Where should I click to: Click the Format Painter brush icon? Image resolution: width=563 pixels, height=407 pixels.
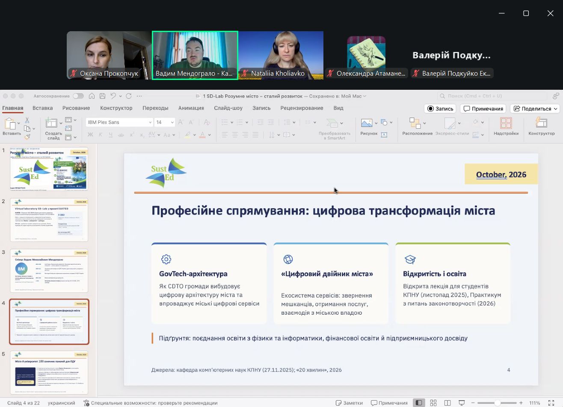coord(27,137)
